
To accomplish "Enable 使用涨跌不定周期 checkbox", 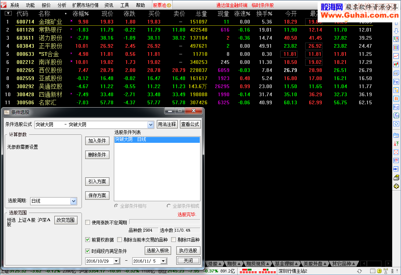I will click(88, 222).
